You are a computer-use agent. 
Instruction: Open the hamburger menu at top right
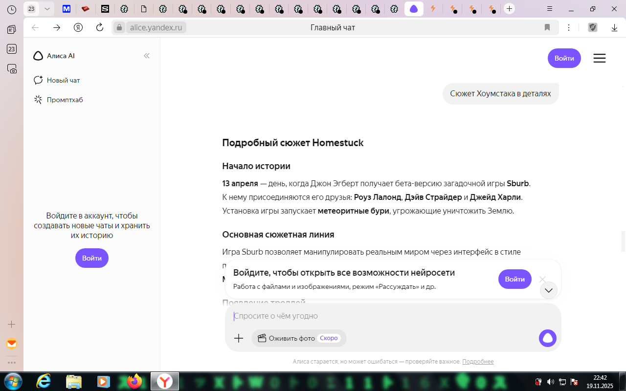pyautogui.click(x=599, y=58)
